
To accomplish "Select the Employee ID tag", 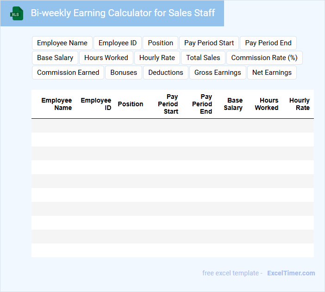I will tap(118, 43).
